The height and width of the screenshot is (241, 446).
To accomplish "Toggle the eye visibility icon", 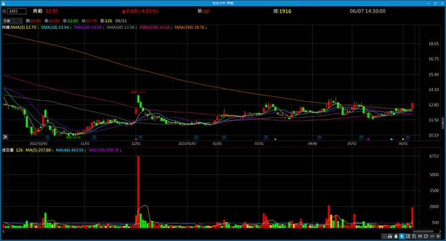I will (x=420, y=236).
